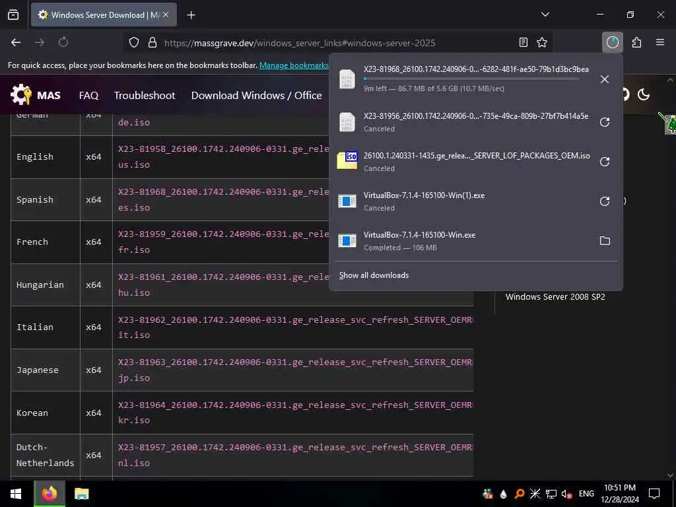Open the Windows Start menu
This screenshot has width=676, height=507.
coord(16,494)
